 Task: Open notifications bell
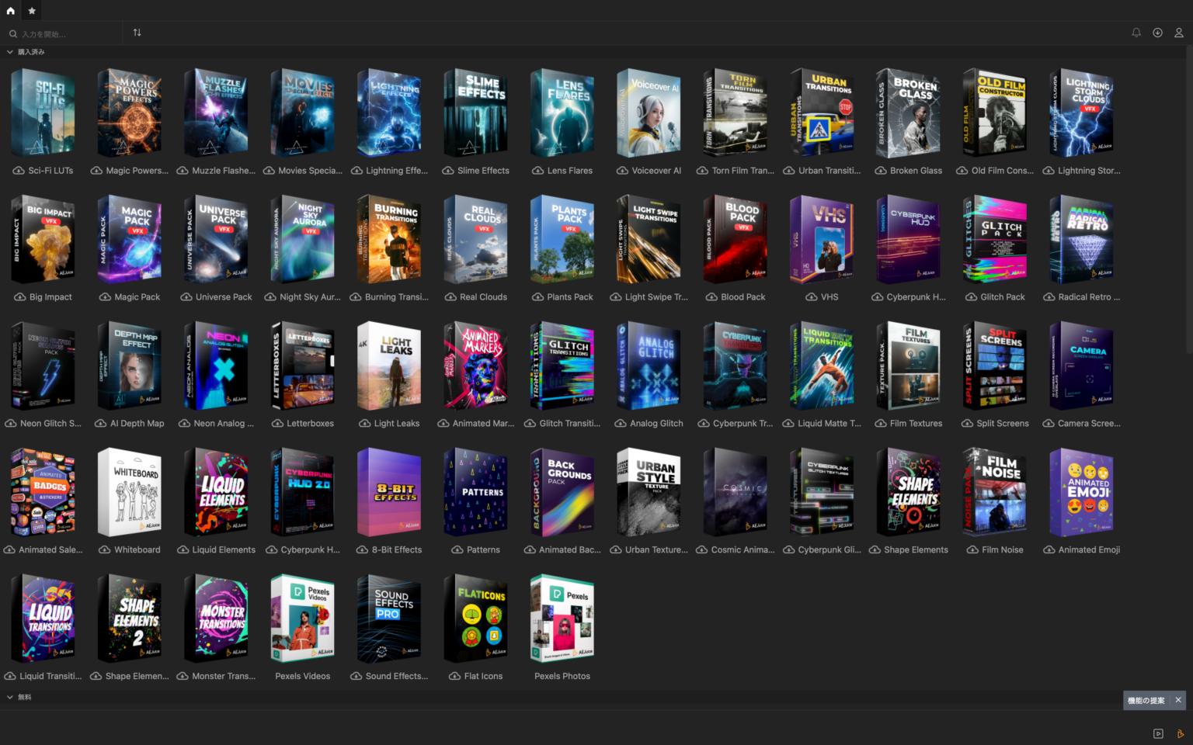1136,33
